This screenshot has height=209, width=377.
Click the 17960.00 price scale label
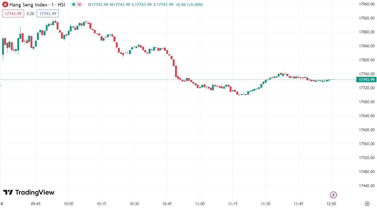(x=367, y=4)
